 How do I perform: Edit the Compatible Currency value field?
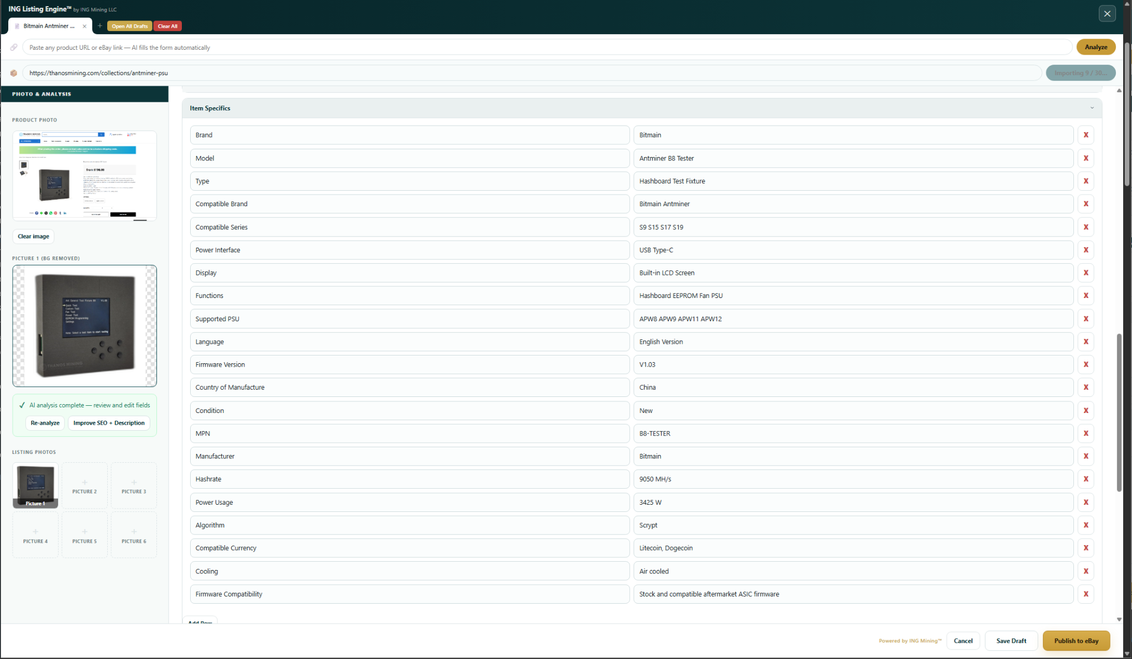(x=853, y=548)
